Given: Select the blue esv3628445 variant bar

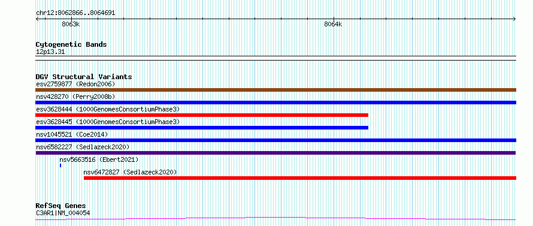Looking at the screenshot, I should [202, 128].
